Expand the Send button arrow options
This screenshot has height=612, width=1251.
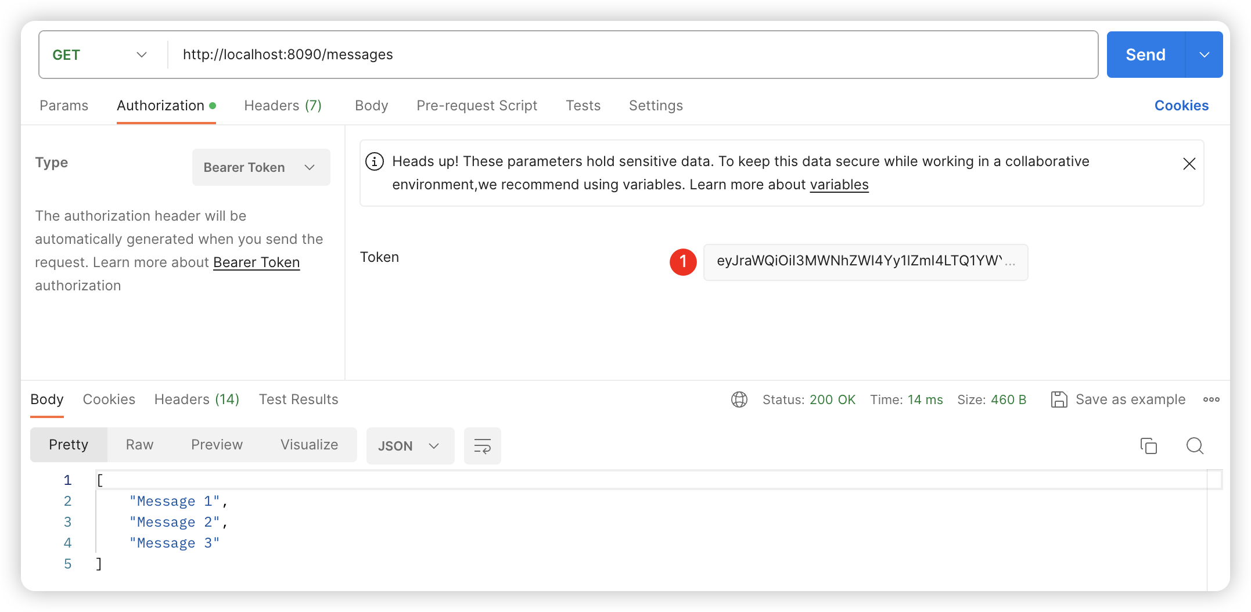click(1204, 55)
